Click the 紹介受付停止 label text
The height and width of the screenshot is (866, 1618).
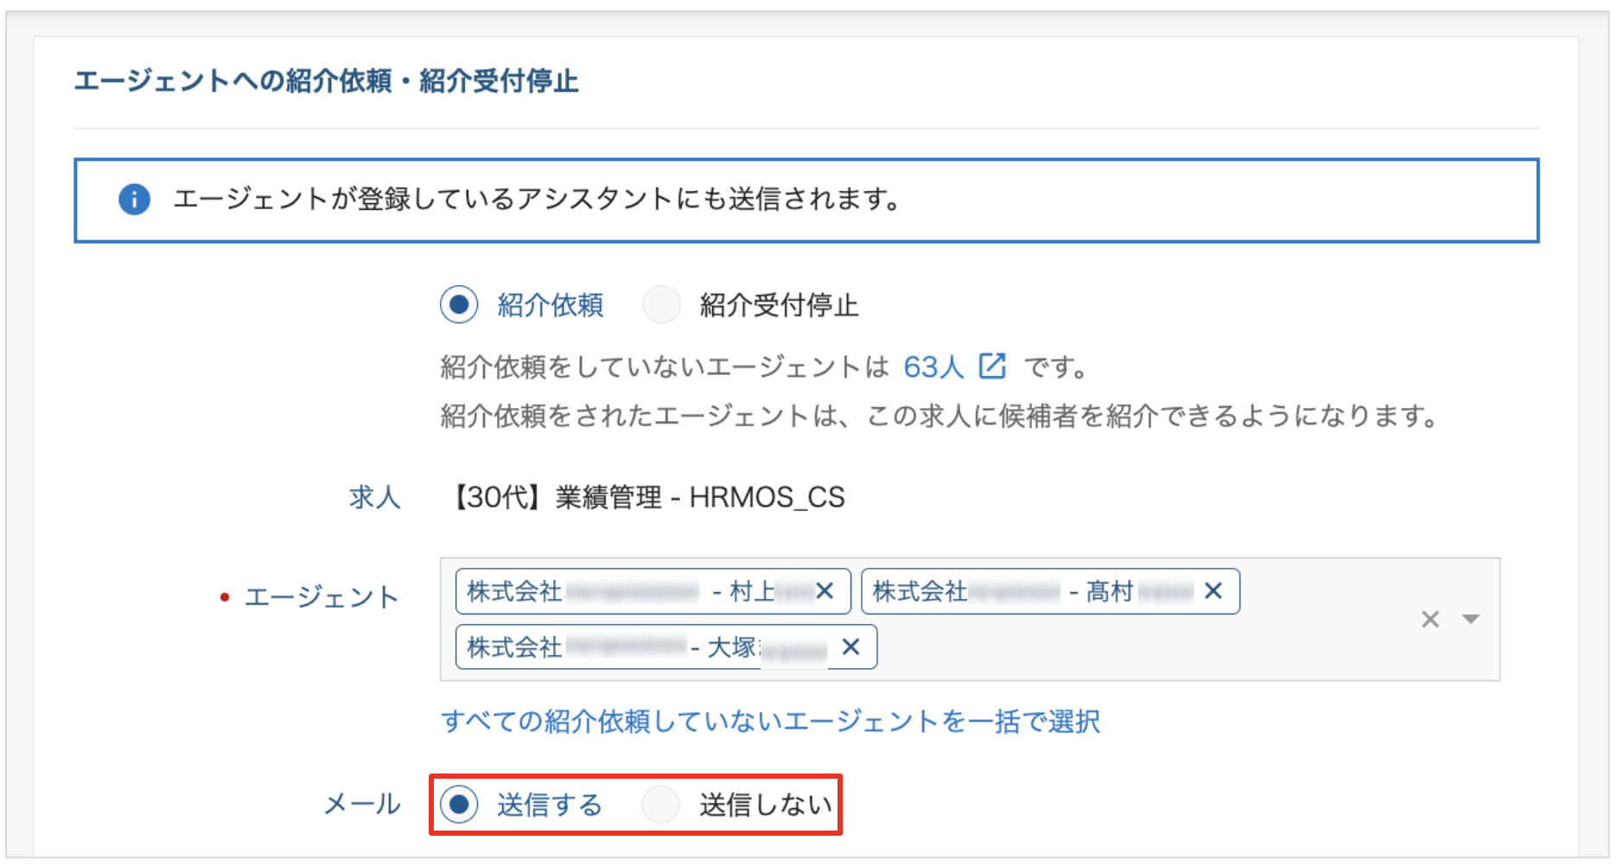[779, 305]
